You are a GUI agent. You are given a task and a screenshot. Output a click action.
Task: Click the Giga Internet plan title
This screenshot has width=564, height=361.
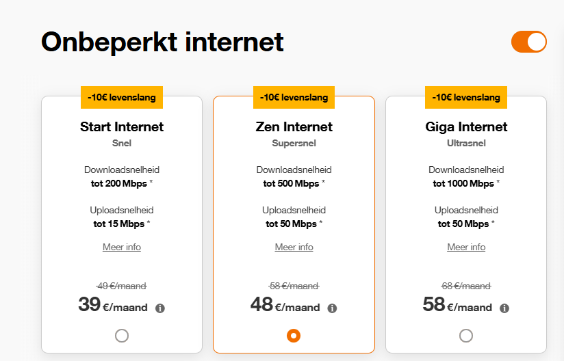click(x=466, y=127)
